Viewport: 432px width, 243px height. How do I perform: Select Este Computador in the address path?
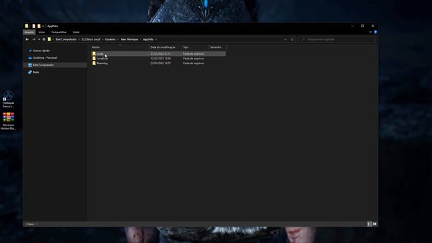tap(66, 39)
